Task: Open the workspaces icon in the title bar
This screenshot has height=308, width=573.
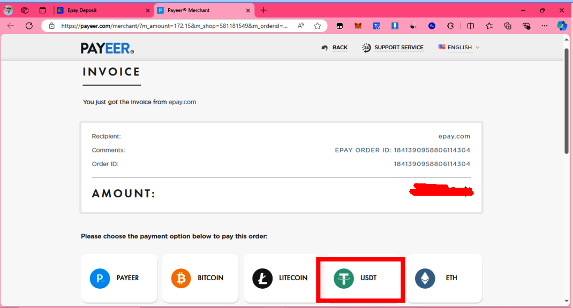Action: coord(25,10)
